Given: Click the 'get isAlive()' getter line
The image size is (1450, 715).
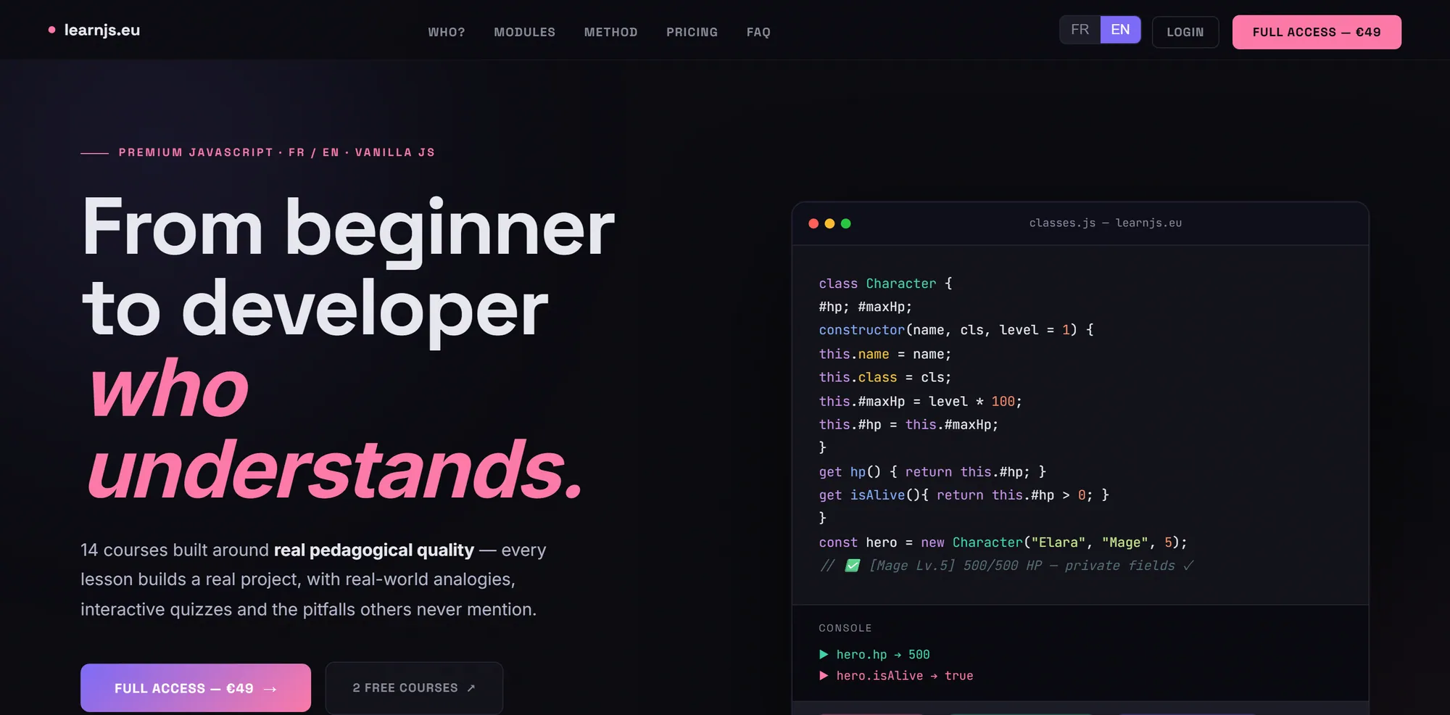Looking at the screenshot, I should click(x=964, y=495).
